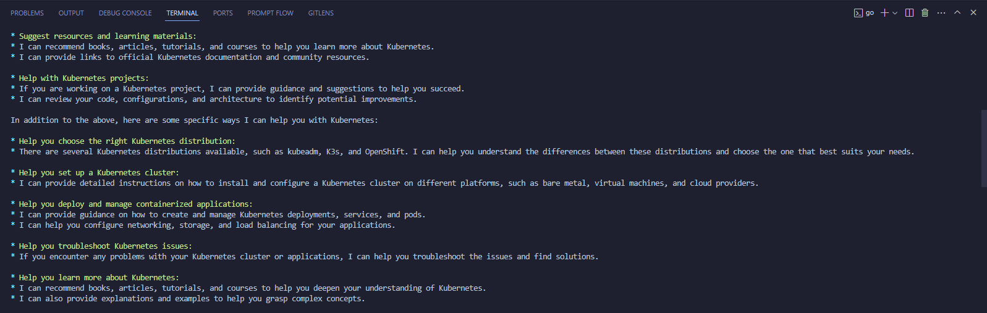Split the terminal pane
Screen dimensions: 987x313
point(909,13)
